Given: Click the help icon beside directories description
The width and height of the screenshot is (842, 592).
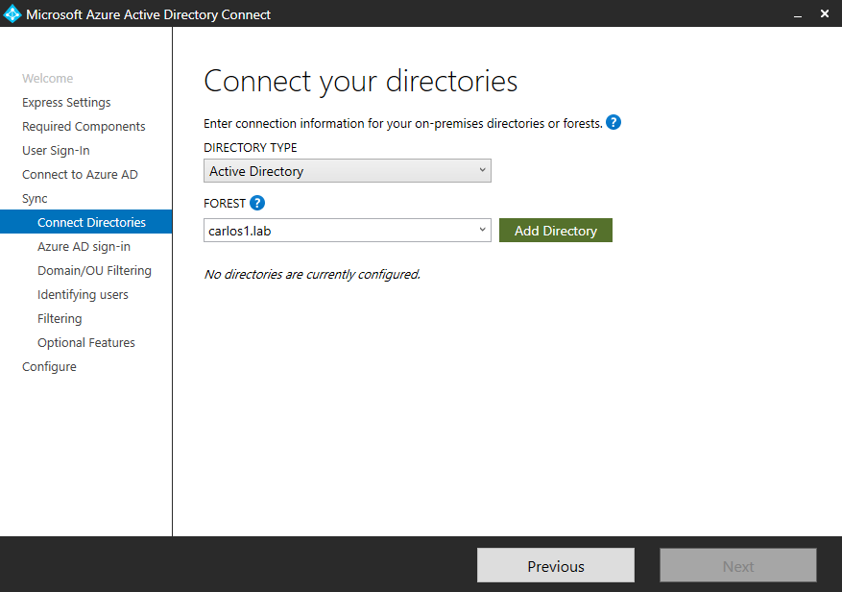Looking at the screenshot, I should point(613,123).
